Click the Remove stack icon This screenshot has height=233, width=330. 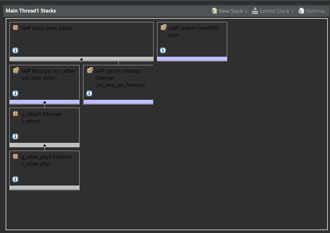click(301, 11)
